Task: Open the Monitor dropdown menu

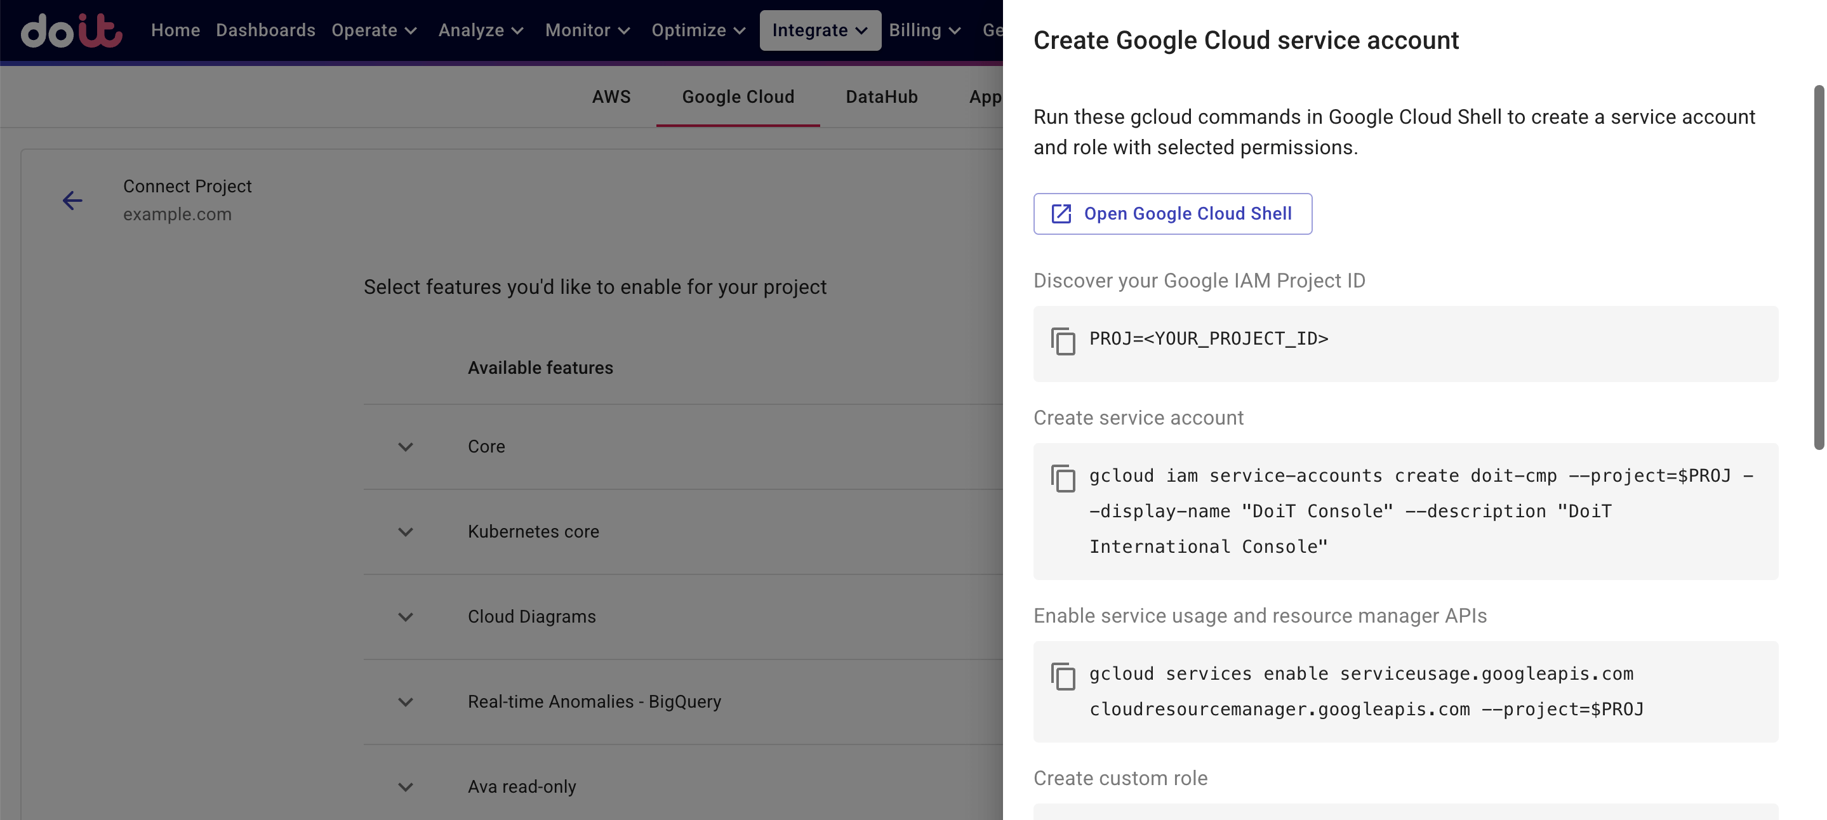Action: coord(587,30)
